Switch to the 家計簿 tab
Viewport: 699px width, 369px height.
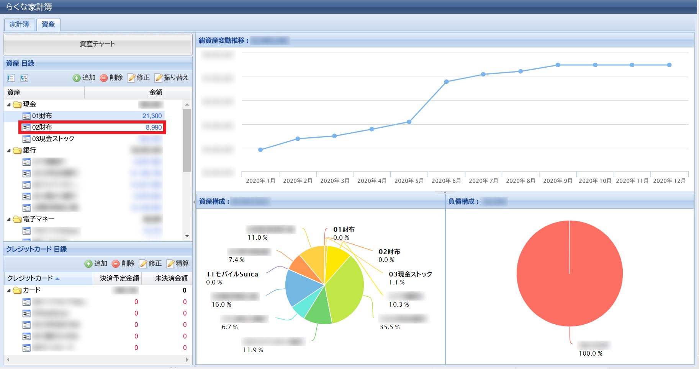(20, 24)
